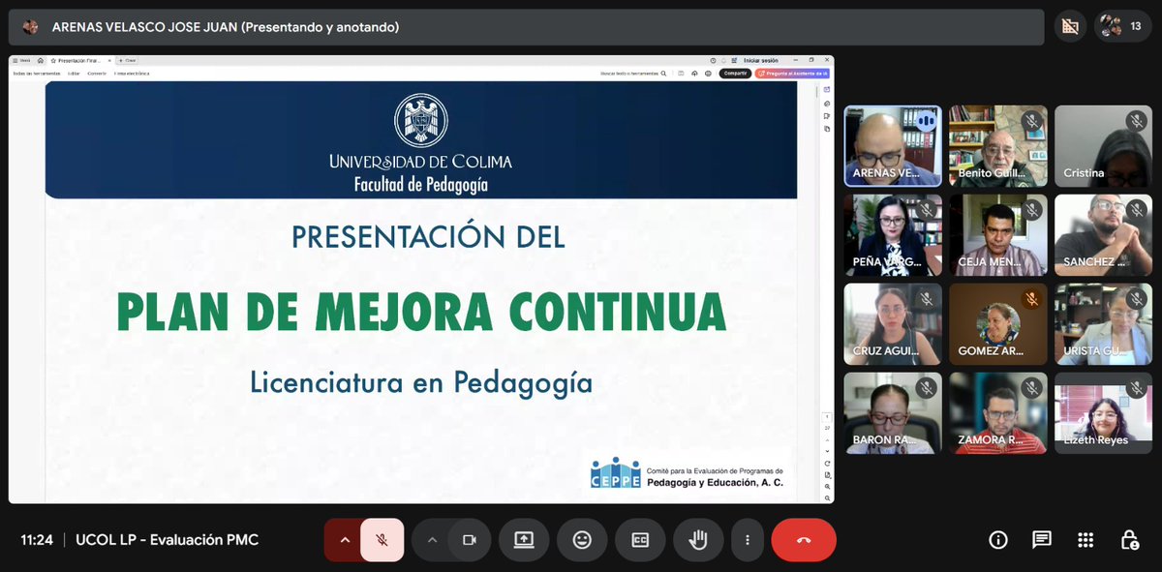Turn on your camera
The image size is (1162, 572).
471,540
